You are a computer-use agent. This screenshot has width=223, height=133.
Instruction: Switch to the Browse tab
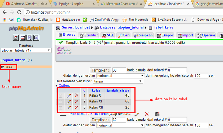click(x=67, y=35)
